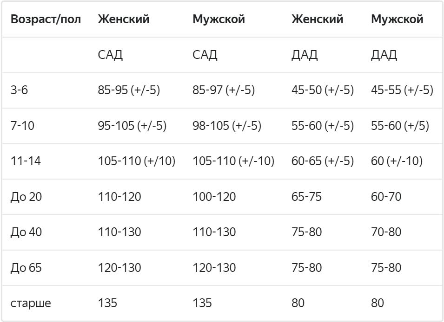Click the cell showing '98-105 (+/-5)'

point(227,126)
